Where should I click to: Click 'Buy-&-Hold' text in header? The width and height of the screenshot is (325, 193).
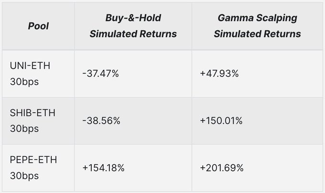click(133, 19)
